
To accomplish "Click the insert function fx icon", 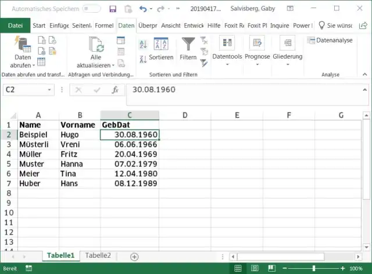I will pyautogui.click(x=115, y=90).
